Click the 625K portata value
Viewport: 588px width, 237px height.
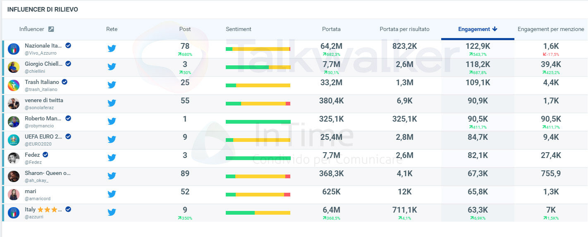(331, 192)
